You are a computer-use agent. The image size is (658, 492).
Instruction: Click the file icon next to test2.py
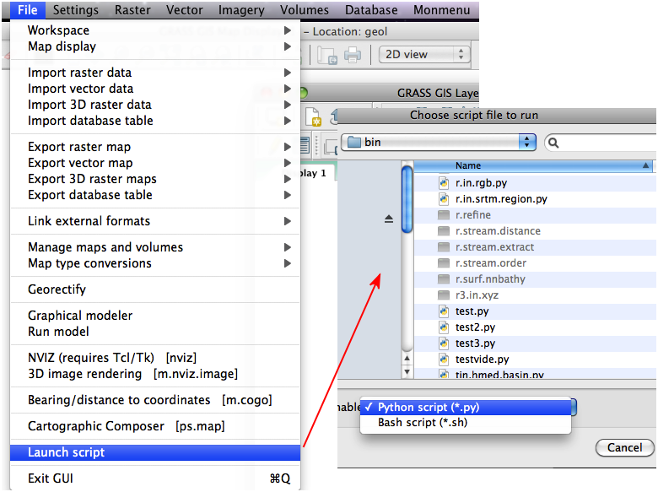coord(444,327)
